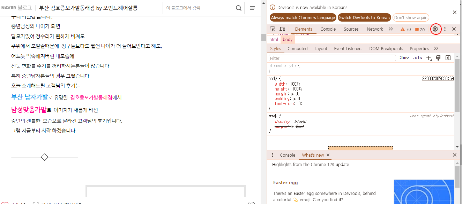Expand the body margin shorthand triangle
The height and width of the screenshot is (204, 462).
tap(292, 94)
